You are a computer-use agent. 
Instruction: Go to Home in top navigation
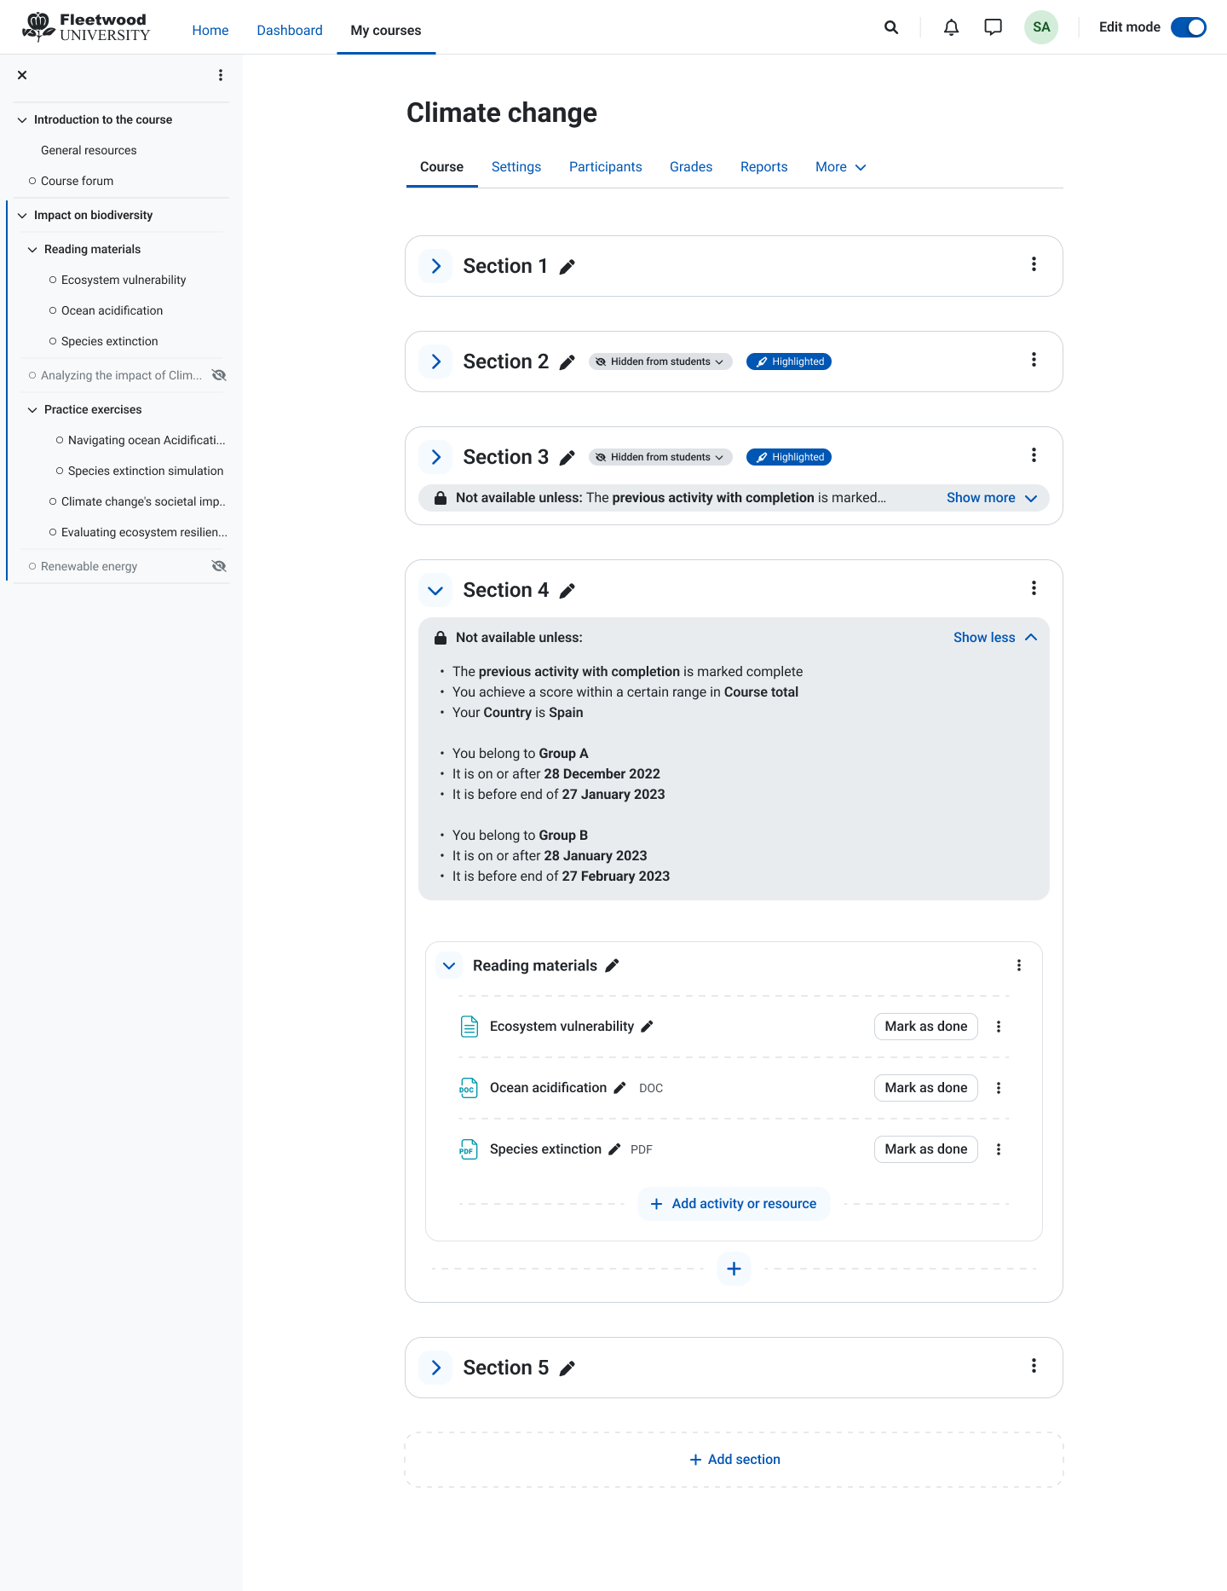pos(210,30)
